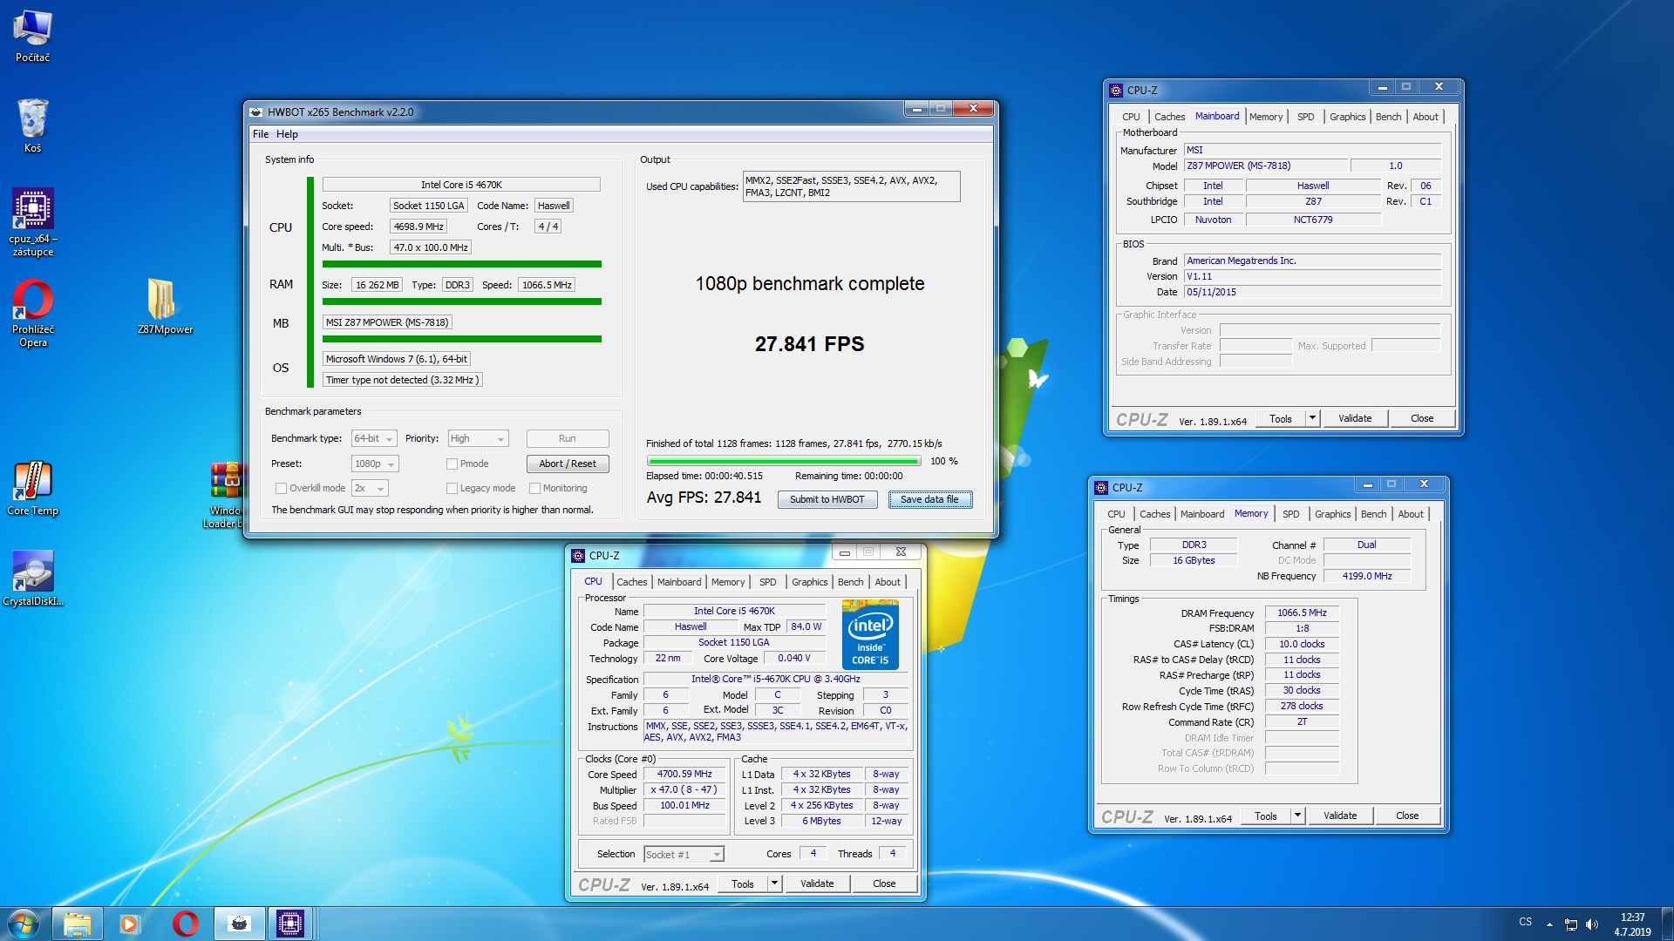Image resolution: width=1674 pixels, height=941 pixels.
Task: Click the Windows Start orb
Action: pyautogui.click(x=24, y=924)
